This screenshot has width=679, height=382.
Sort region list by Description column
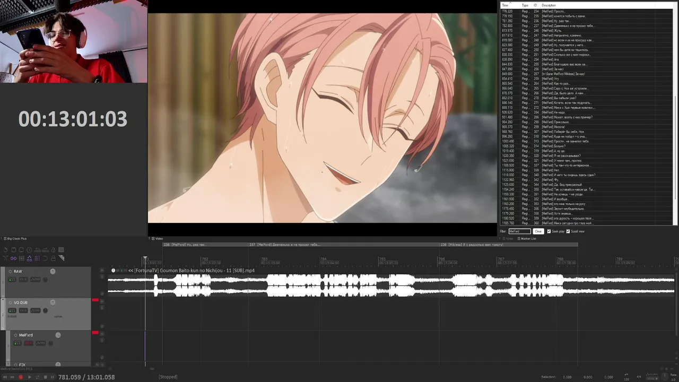click(597, 5)
